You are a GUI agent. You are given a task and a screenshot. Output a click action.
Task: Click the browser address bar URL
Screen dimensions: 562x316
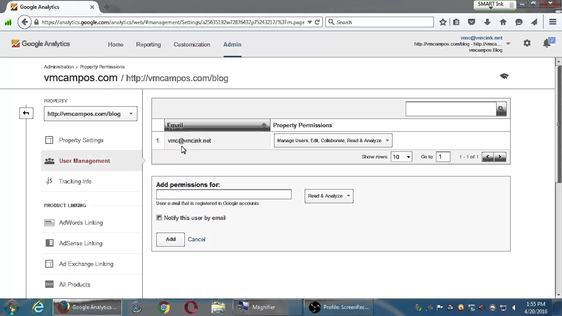tap(173, 22)
